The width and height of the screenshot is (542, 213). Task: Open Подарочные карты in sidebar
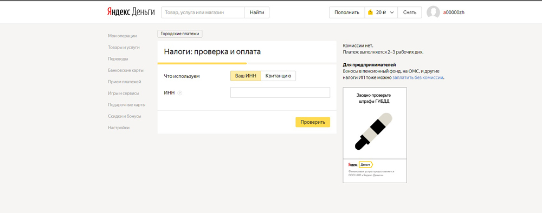pyautogui.click(x=126, y=105)
